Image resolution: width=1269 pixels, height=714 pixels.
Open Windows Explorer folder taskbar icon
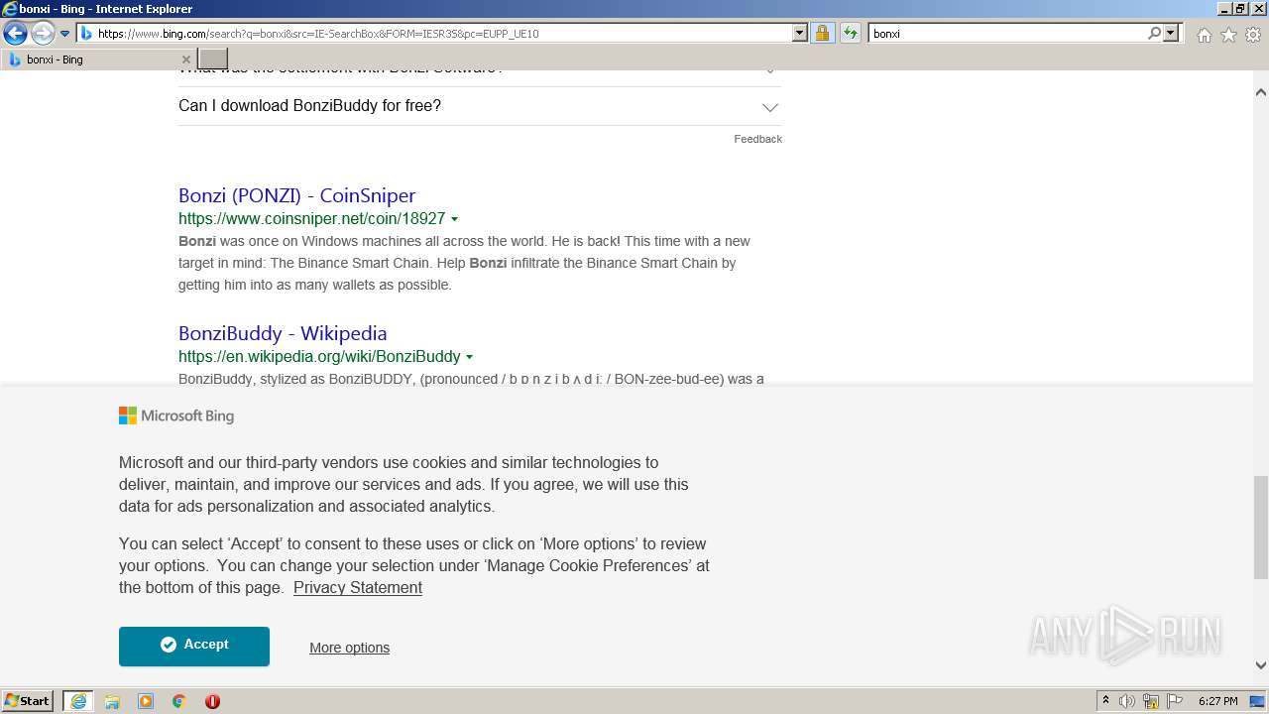(x=112, y=701)
